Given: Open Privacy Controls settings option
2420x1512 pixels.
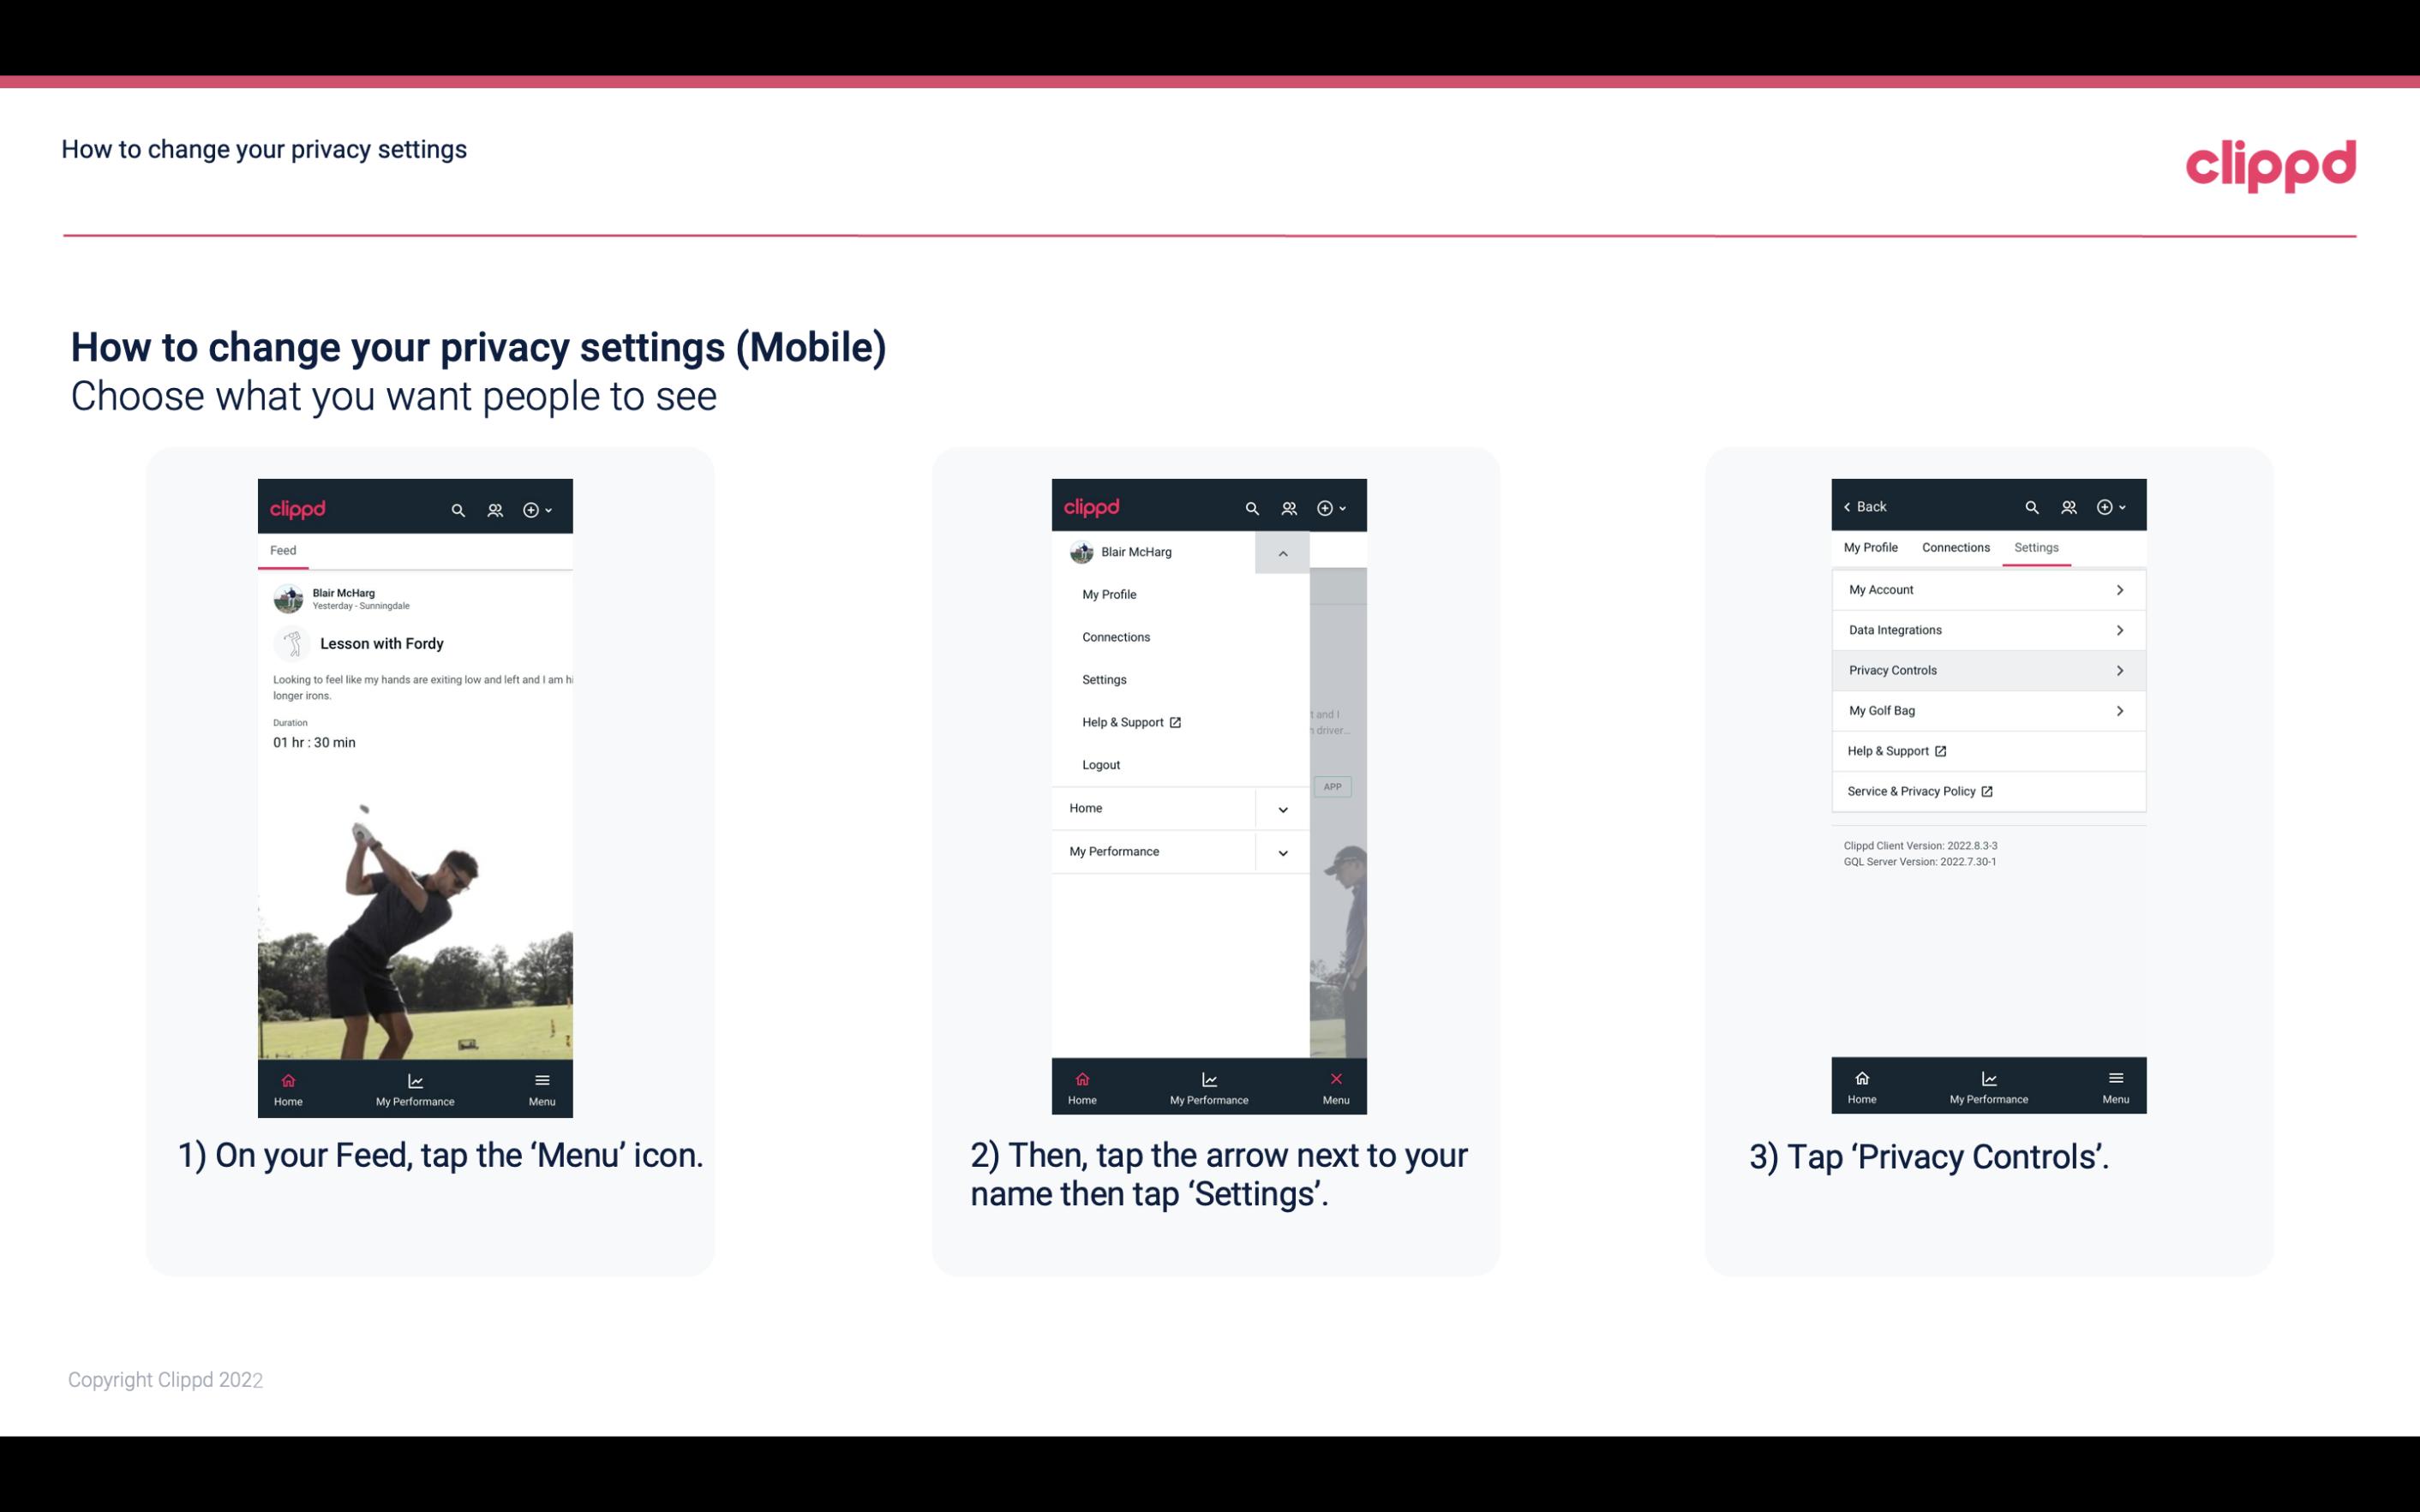Looking at the screenshot, I should pyautogui.click(x=1986, y=669).
